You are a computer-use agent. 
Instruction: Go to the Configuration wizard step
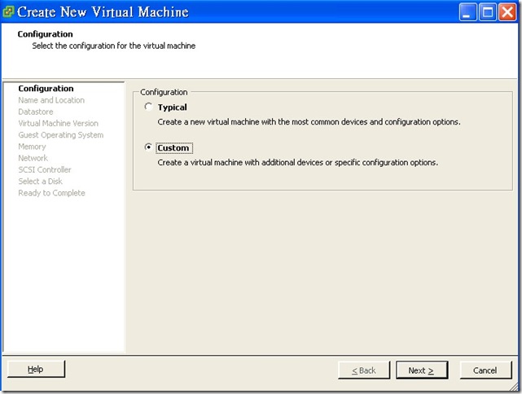46,89
